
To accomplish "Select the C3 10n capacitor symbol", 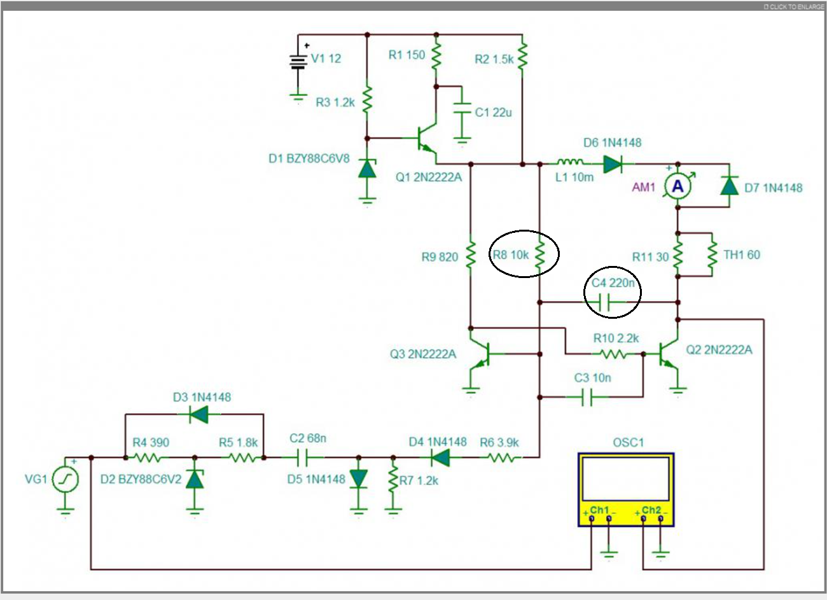I will pyautogui.click(x=588, y=397).
